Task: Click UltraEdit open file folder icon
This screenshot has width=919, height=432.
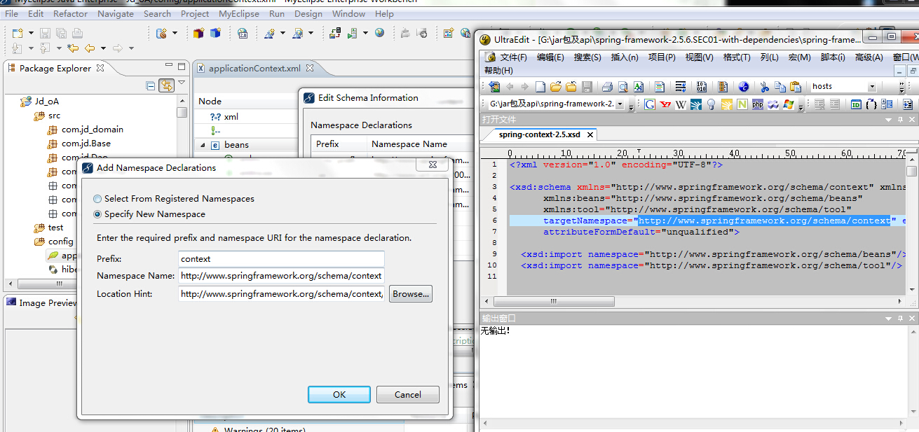Action: click(555, 87)
